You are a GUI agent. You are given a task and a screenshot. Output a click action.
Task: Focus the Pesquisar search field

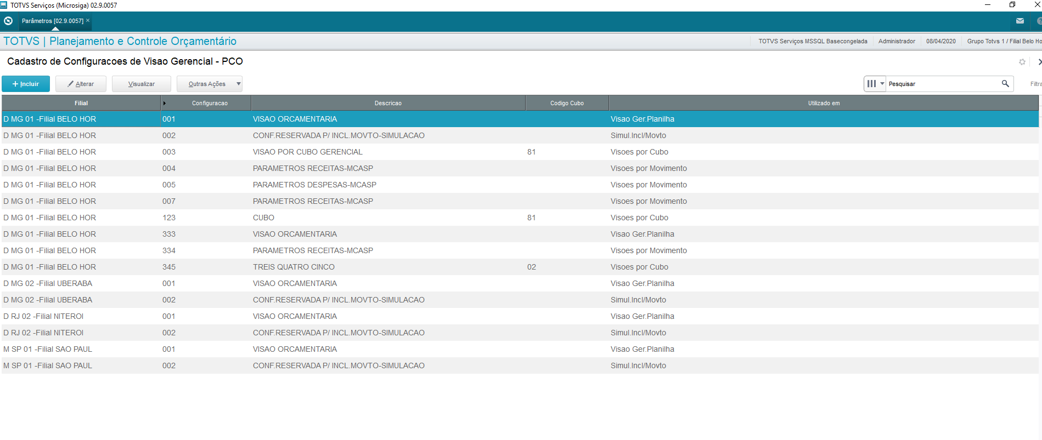point(944,84)
